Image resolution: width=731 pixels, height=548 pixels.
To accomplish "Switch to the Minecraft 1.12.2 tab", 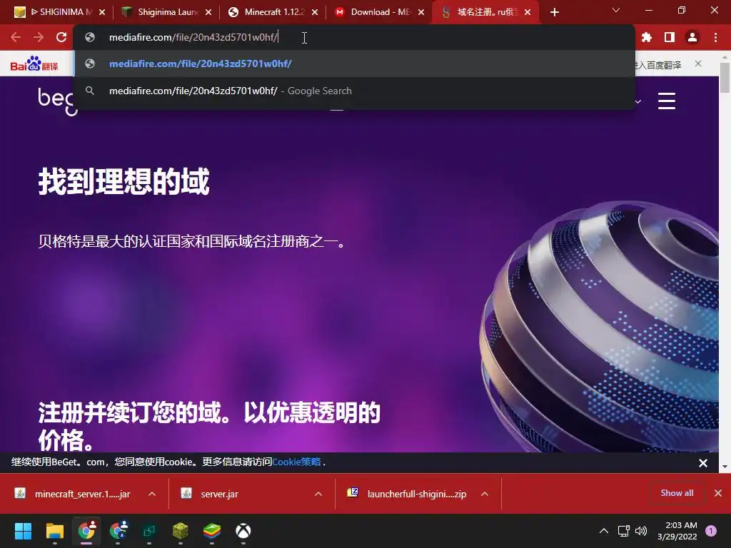I will [x=273, y=12].
